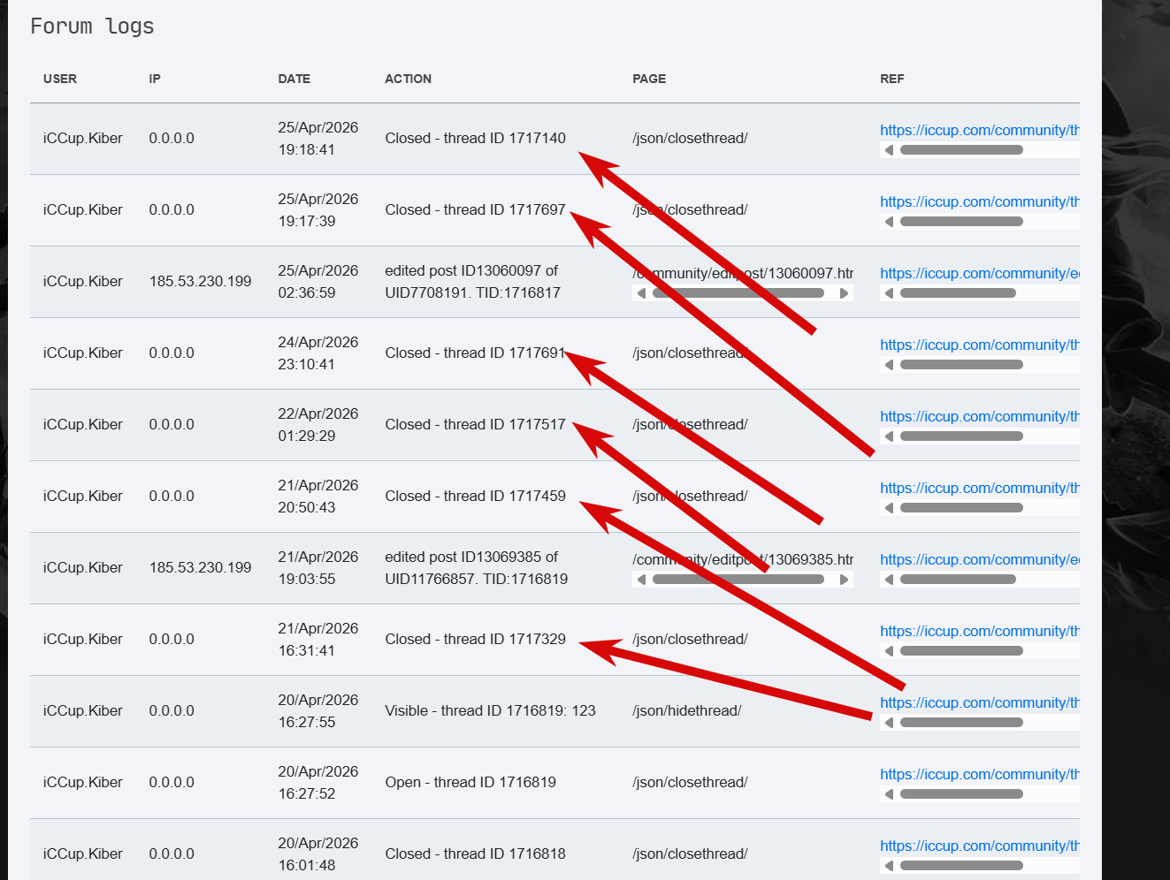Open REF link in the Open thread 1716819 row

980,774
